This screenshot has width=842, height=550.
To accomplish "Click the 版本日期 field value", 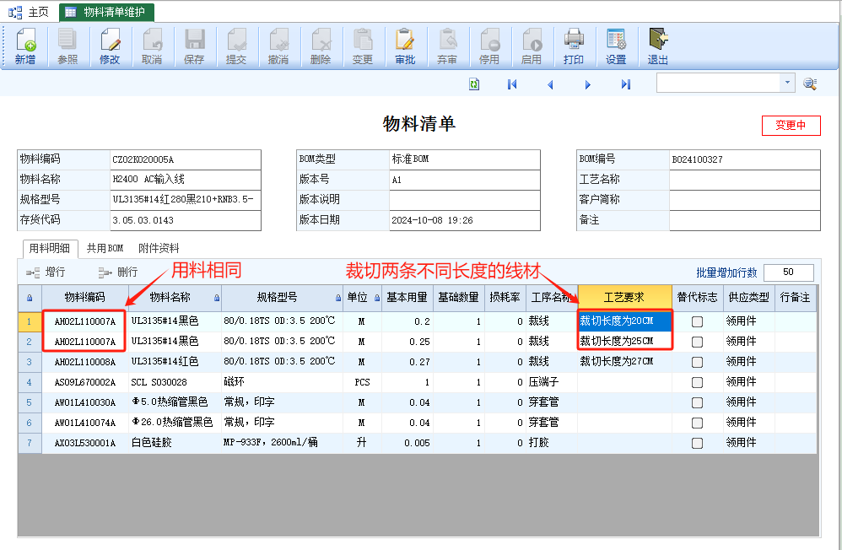I will [x=465, y=220].
